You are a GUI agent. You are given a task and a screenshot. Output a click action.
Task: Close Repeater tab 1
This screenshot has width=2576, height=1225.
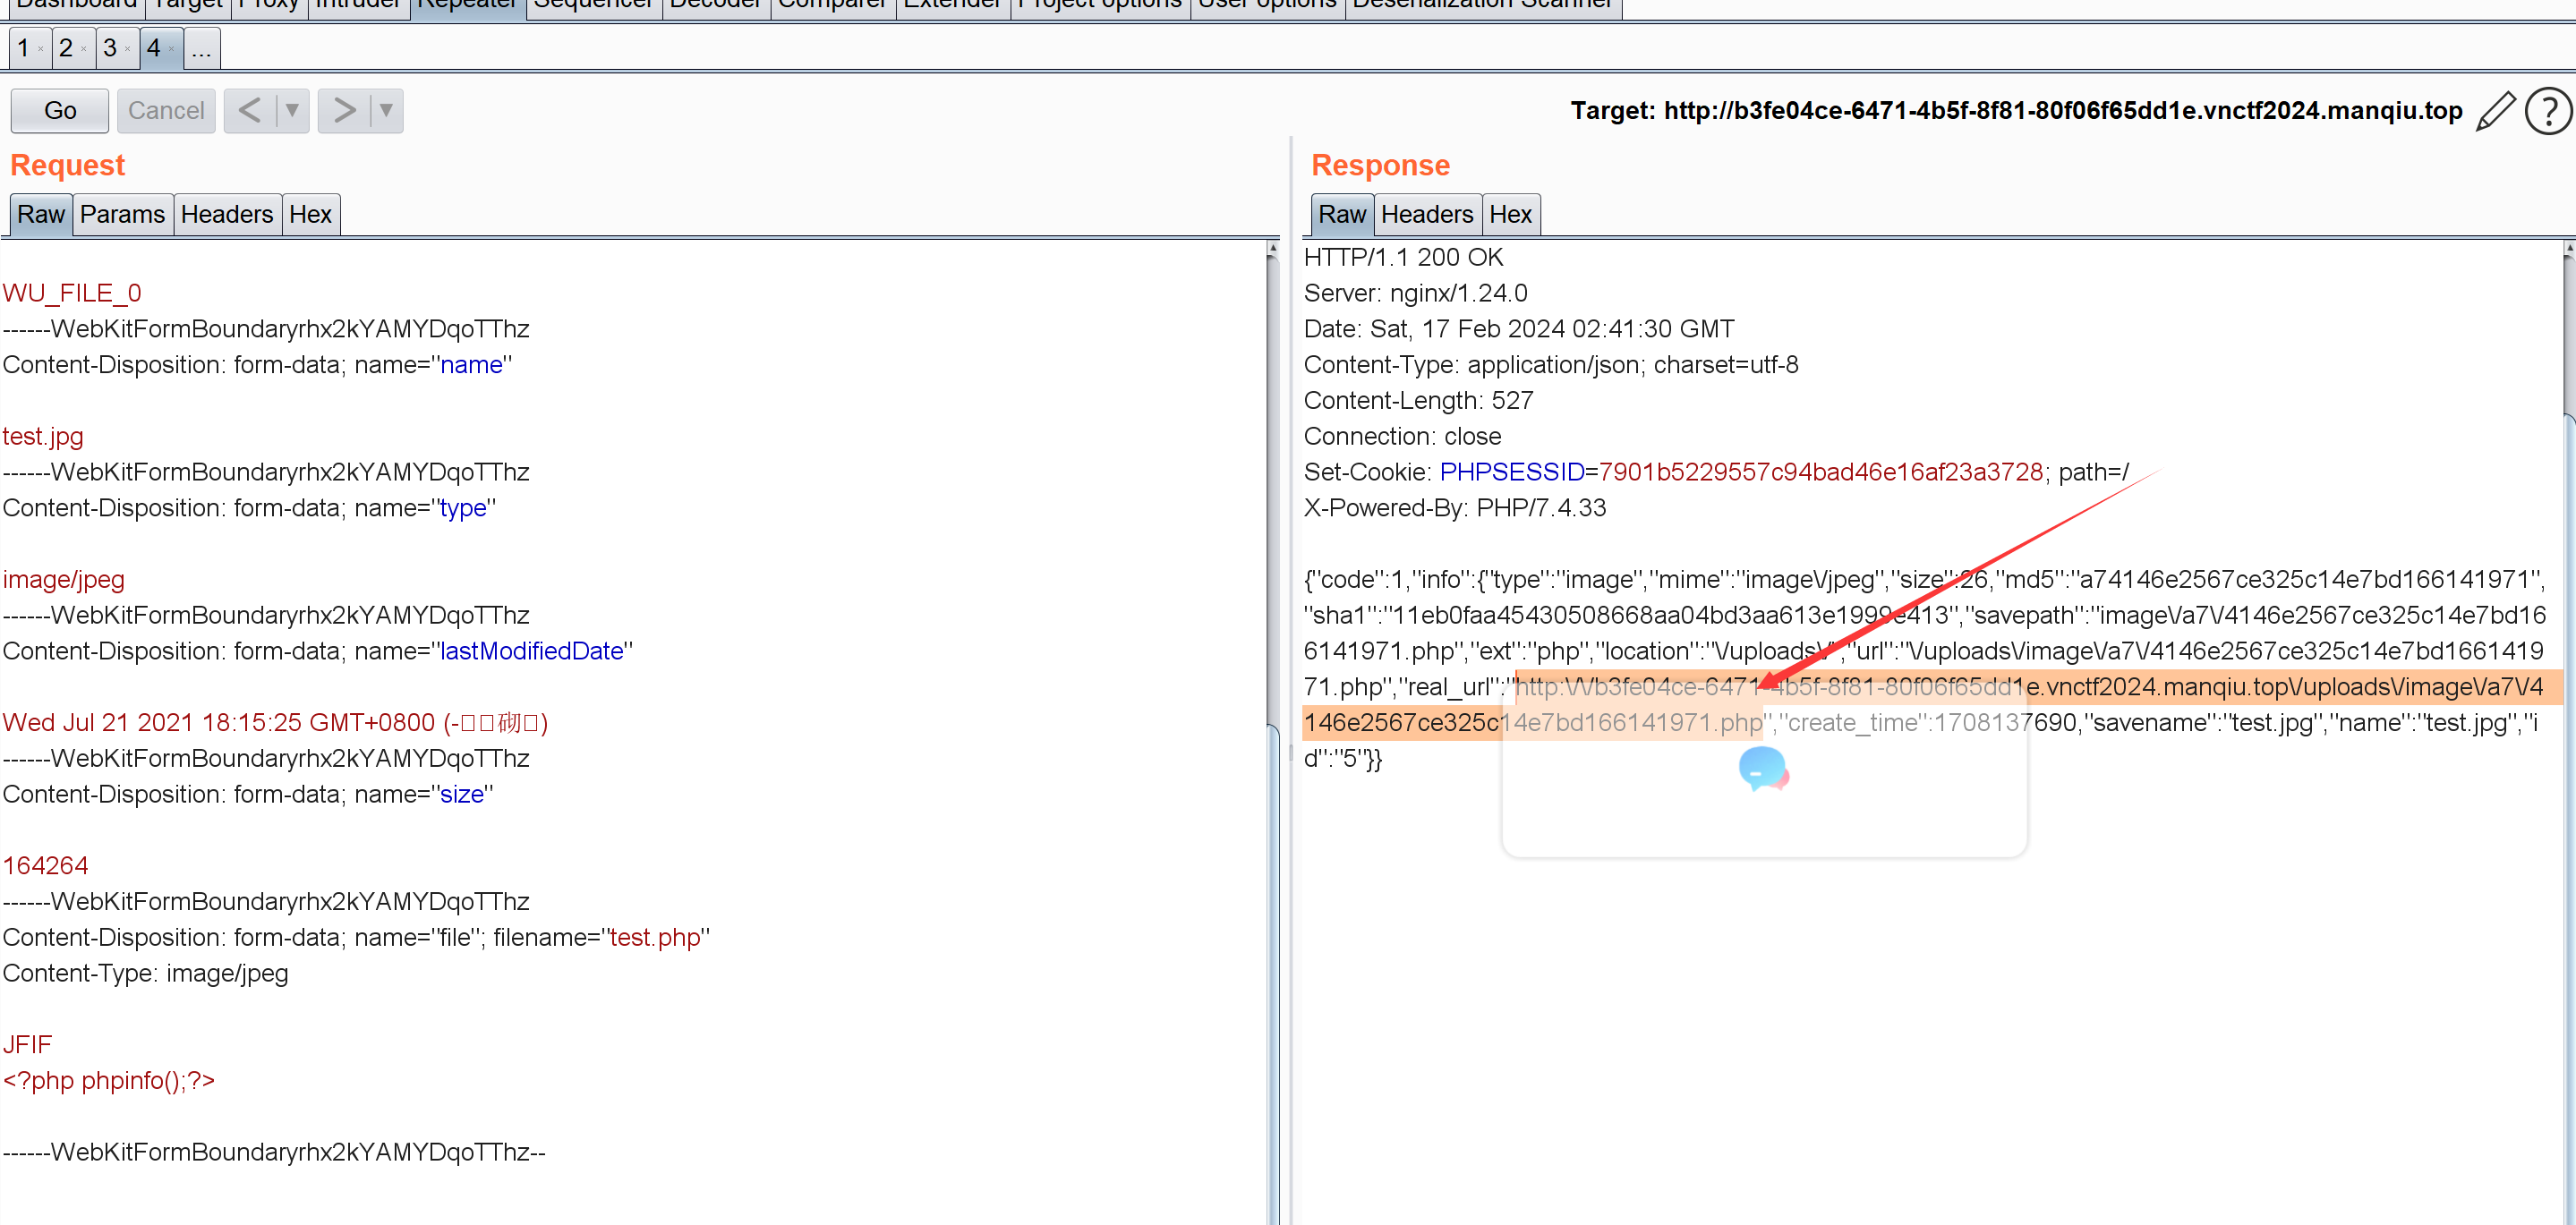[40, 49]
